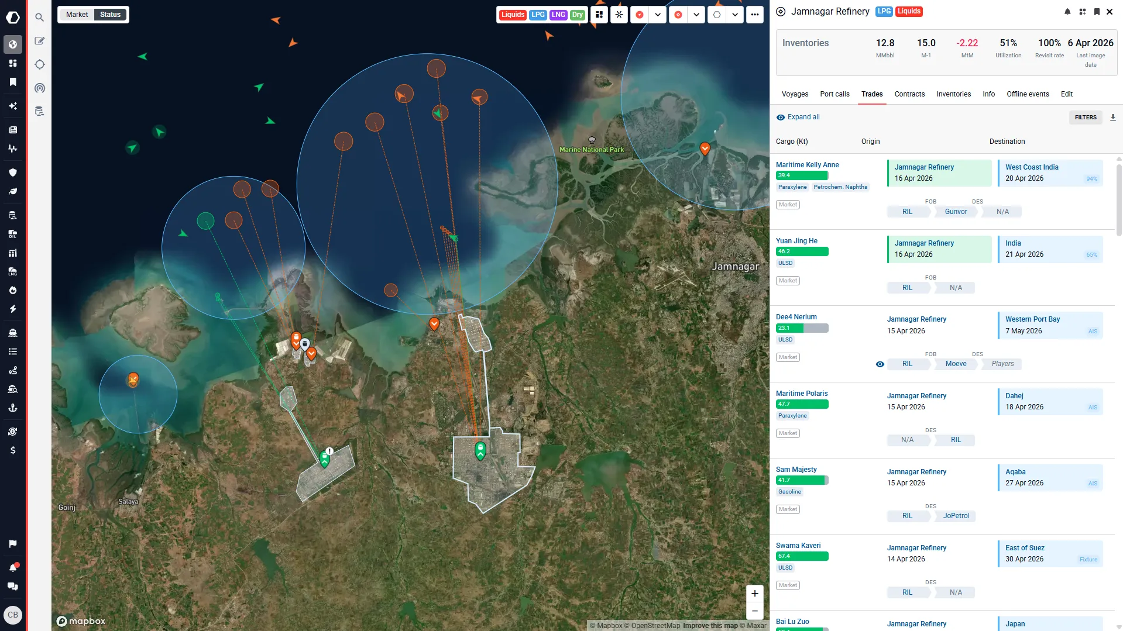Click the Dee4 Nerium cargo bar 23.1
The image size is (1123, 631).
point(802,328)
